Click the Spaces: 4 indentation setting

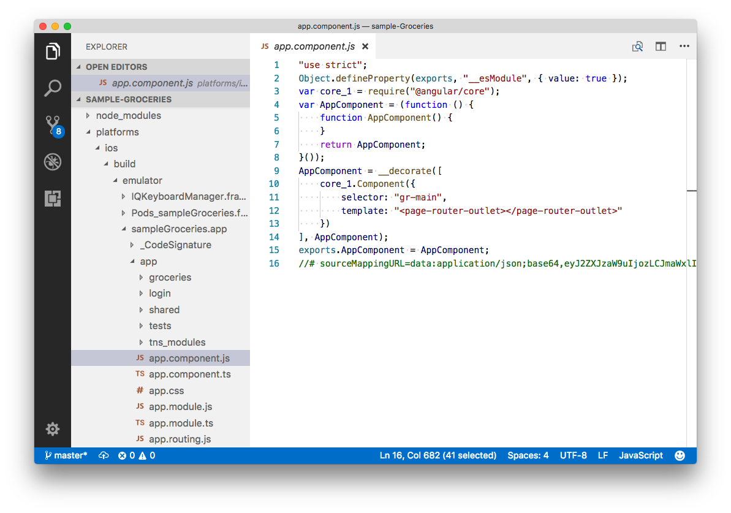(x=528, y=455)
